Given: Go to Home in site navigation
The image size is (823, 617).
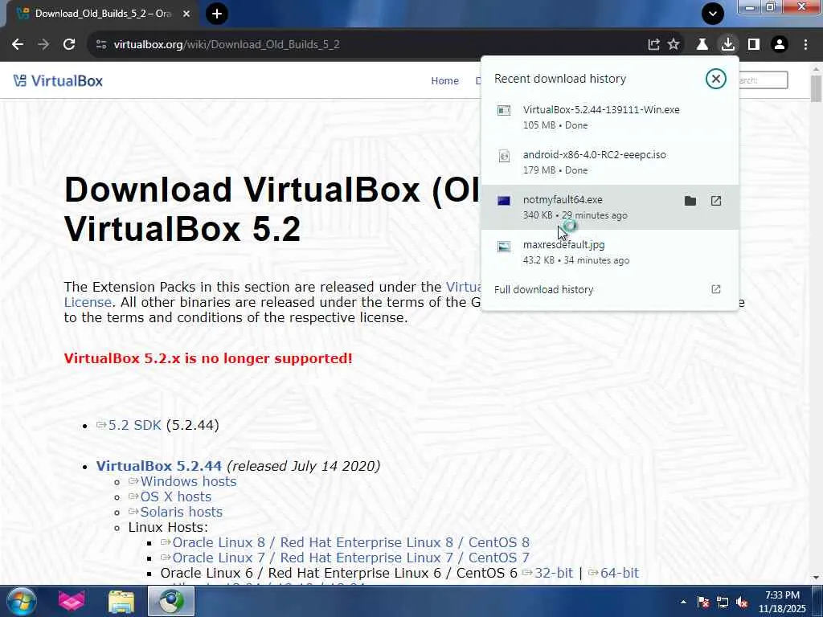Looking at the screenshot, I should point(444,81).
